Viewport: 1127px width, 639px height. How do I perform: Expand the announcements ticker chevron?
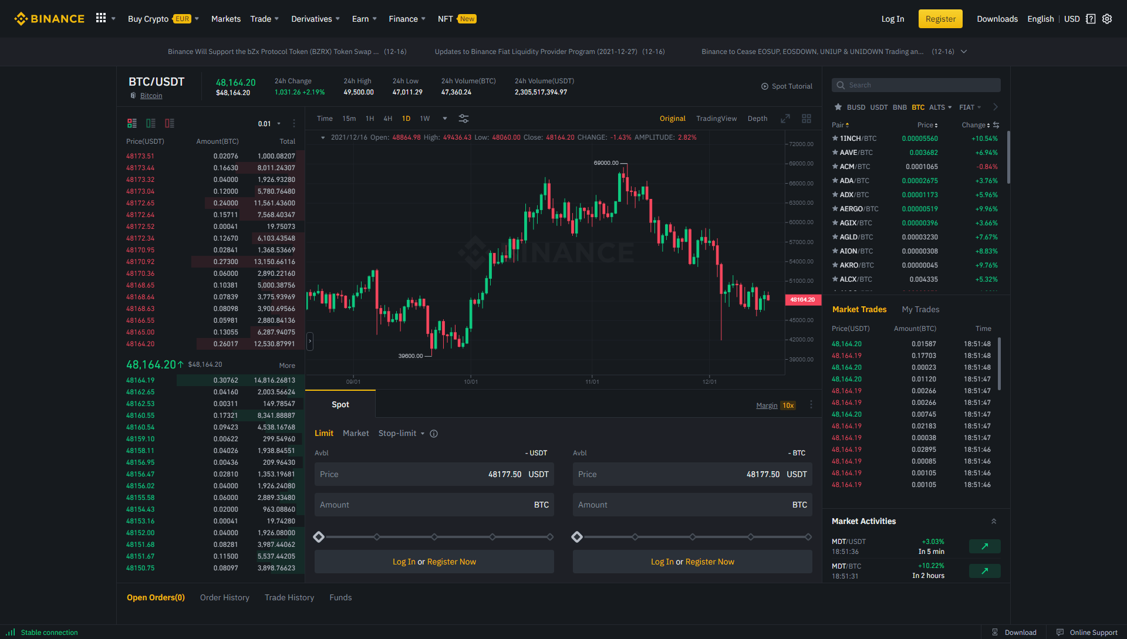(x=964, y=52)
